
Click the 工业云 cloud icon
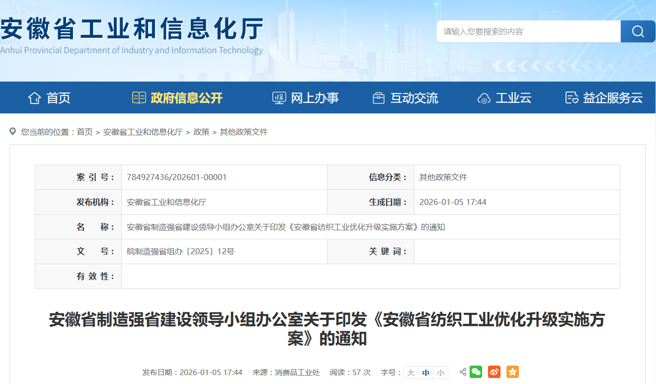point(484,98)
